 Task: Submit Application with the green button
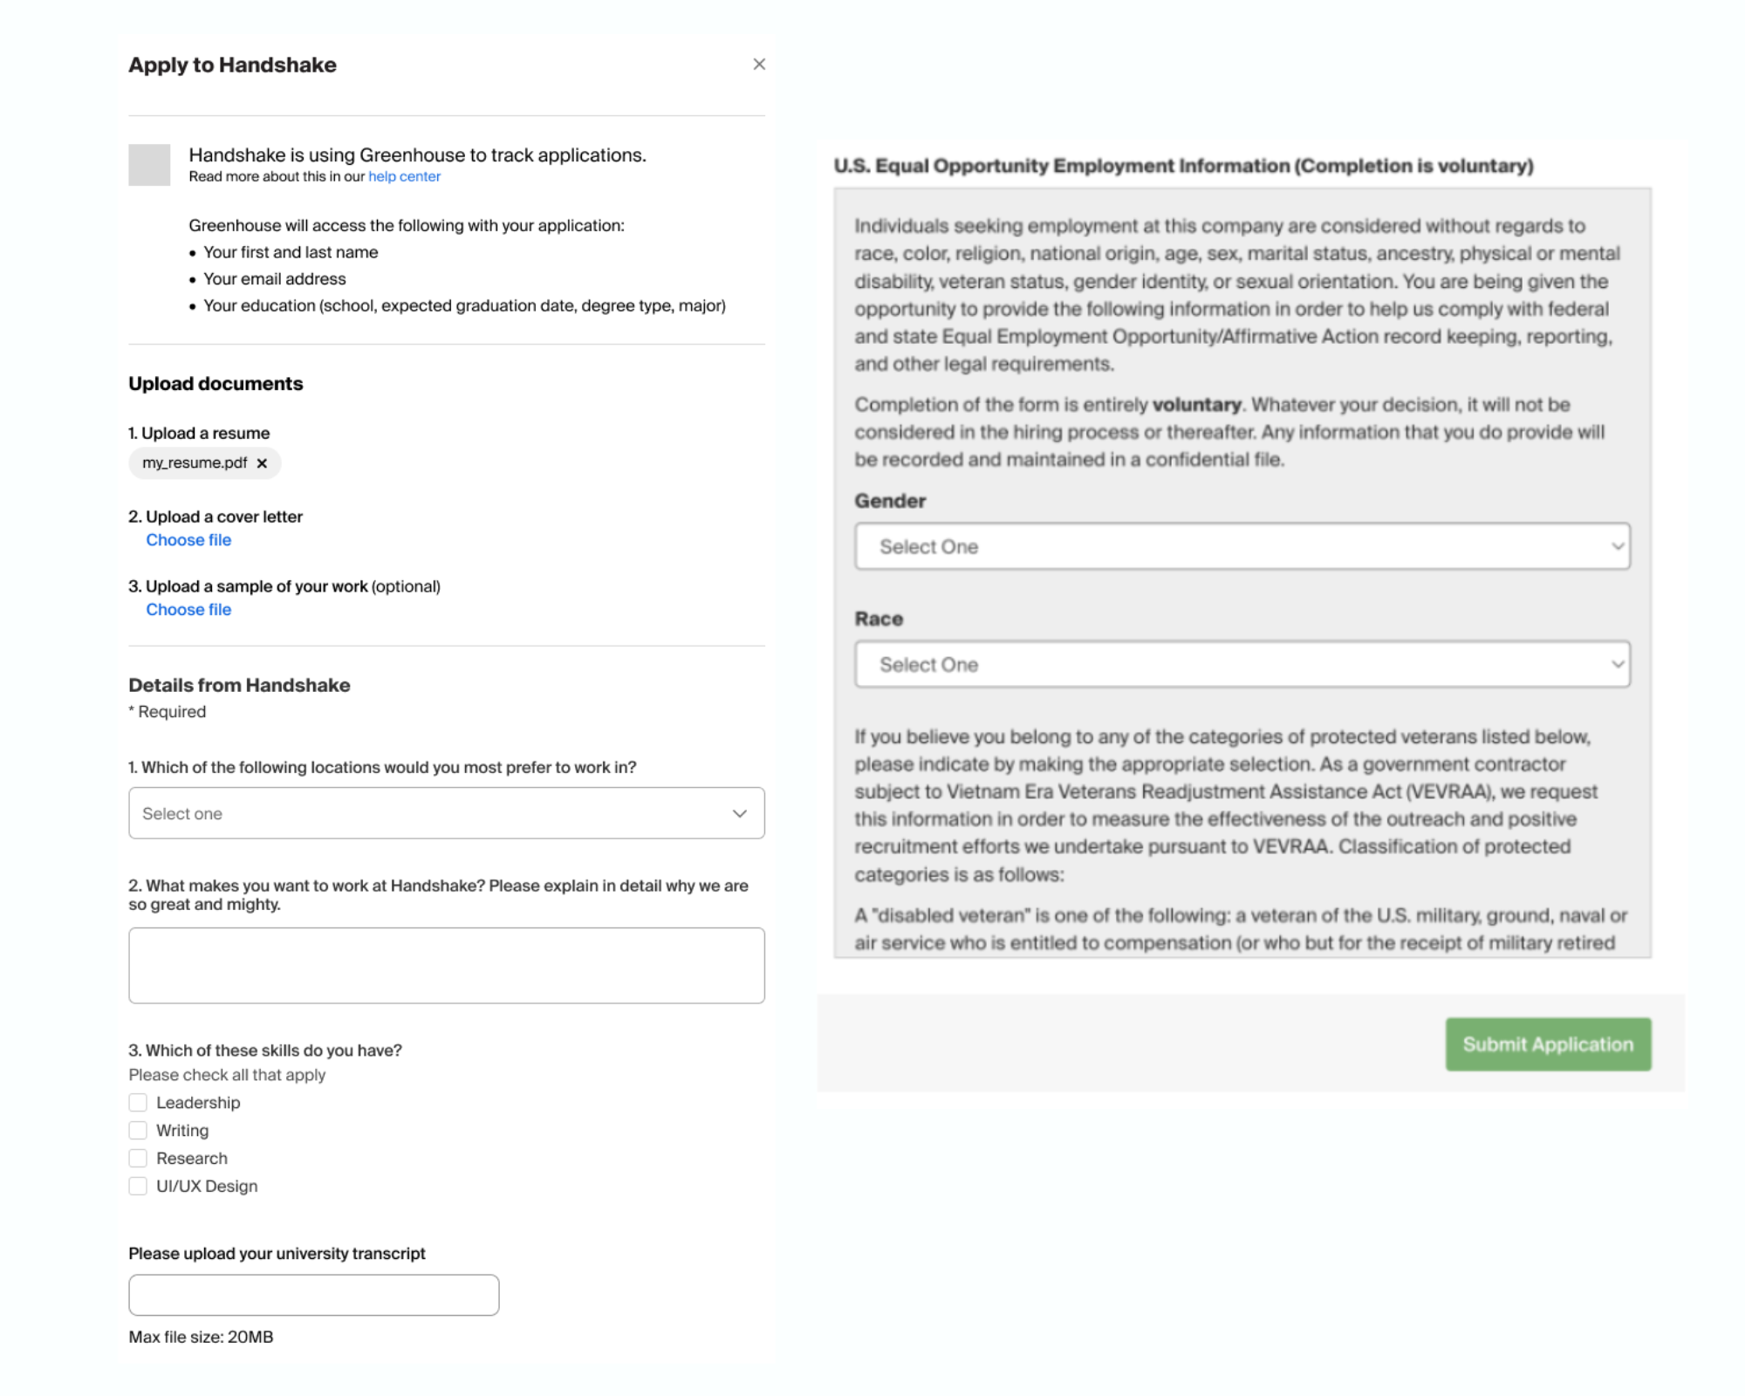[1547, 1044]
